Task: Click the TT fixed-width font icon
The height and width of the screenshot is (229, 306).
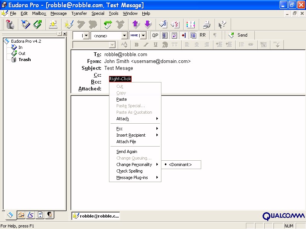Action: (x=175, y=45)
